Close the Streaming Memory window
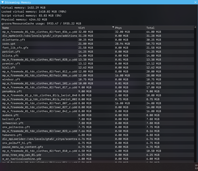Image resolution: width=198 pixels, height=171 pixels. click(x=196, y=2)
